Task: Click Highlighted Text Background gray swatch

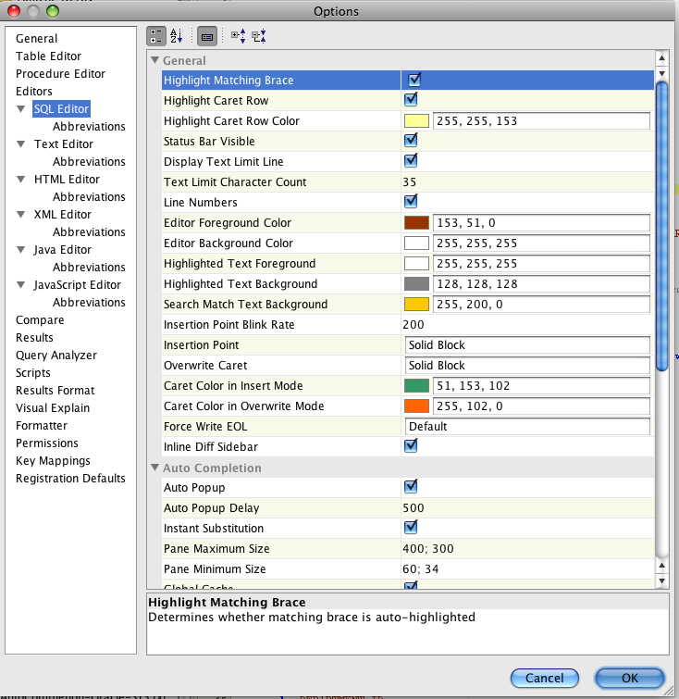Action: [x=416, y=284]
